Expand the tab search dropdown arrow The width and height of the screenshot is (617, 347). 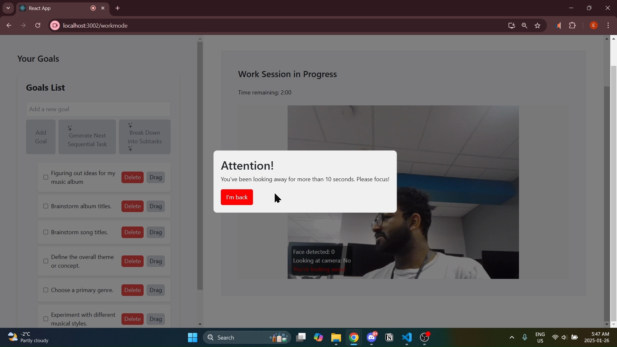(x=8, y=8)
